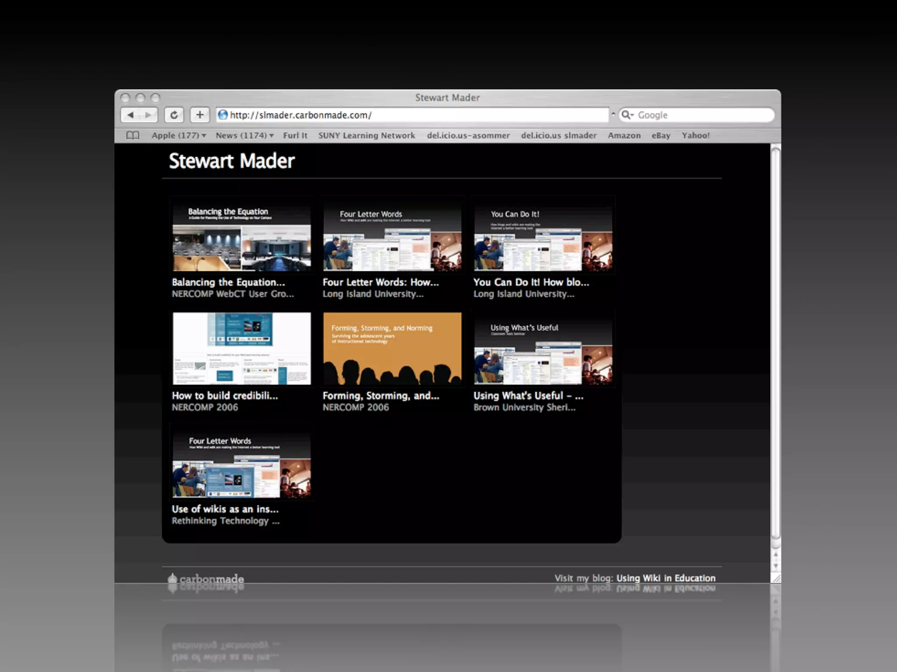Click the Google search field
Screen dimensions: 897x672
tap(696, 115)
